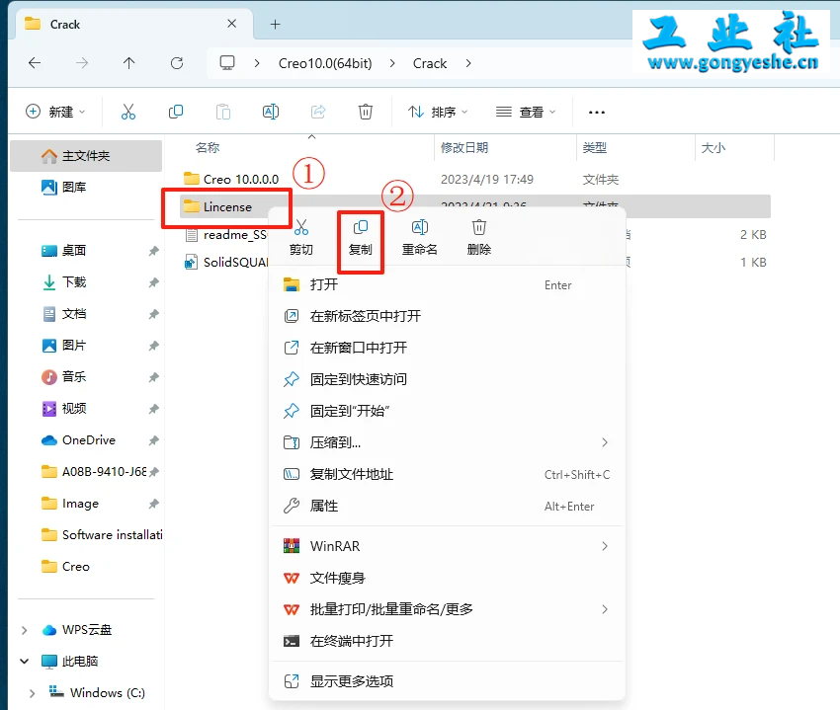
Task: Open the toolbar's three-dots more options
Action: [x=596, y=112]
